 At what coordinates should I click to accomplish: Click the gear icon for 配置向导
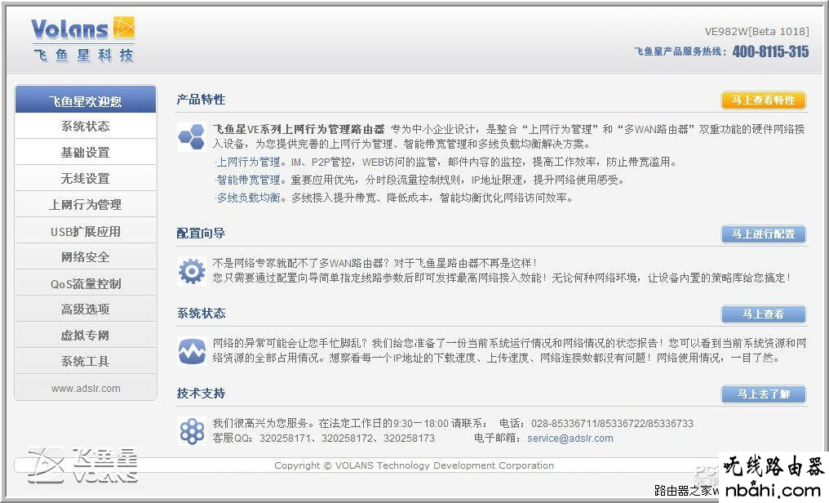(x=192, y=271)
